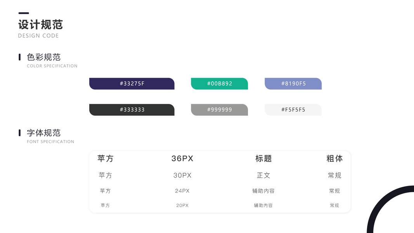Image resolution: width=414 pixels, height=233 pixels.
Task: Click the #00B892 green color swatch
Action: (x=219, y=83)
